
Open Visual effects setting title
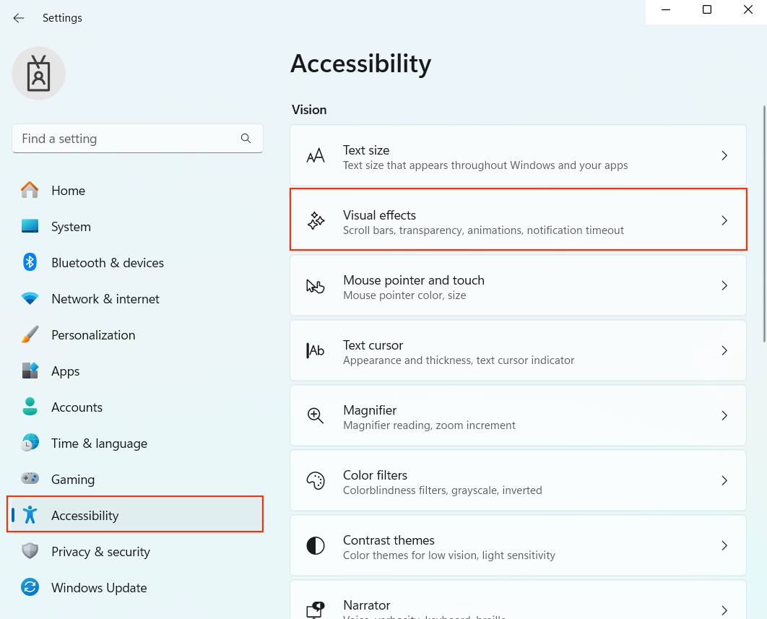pos(379,215)
